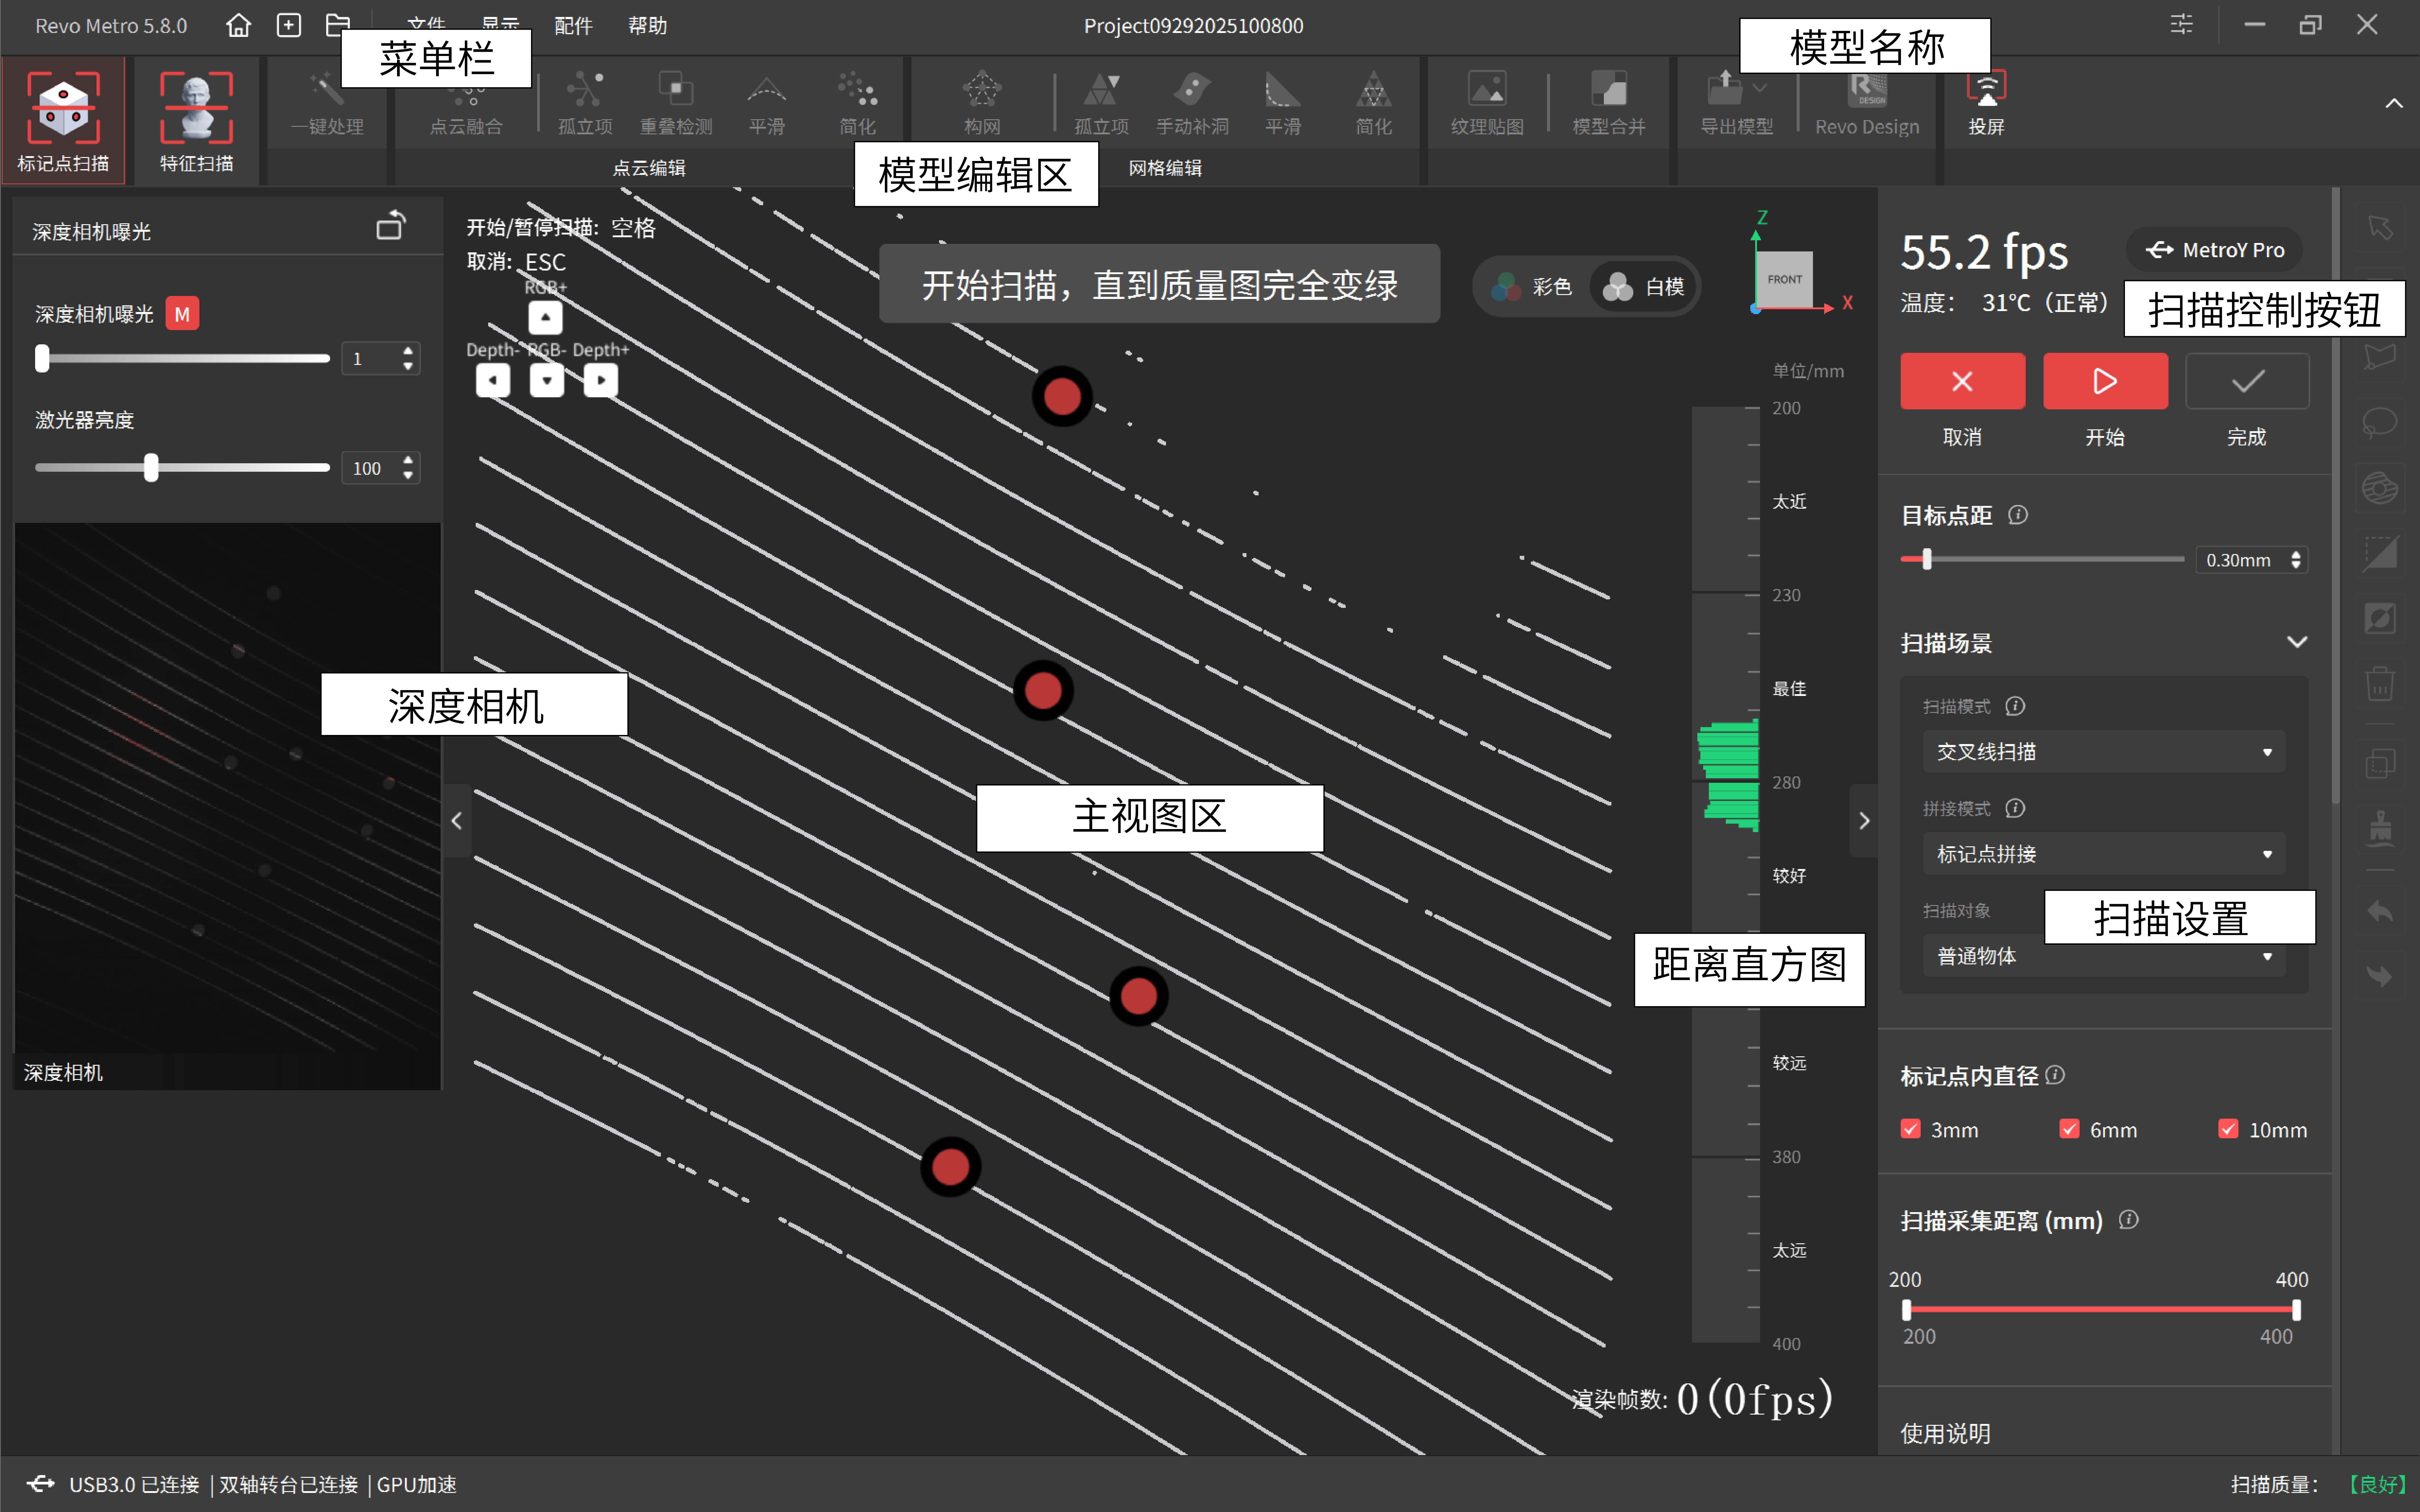The height and width of the screenshot is (1512, 2420).
Task: Toggle the 10mm marker diameter checkbox
Action: (2228, 1129)
